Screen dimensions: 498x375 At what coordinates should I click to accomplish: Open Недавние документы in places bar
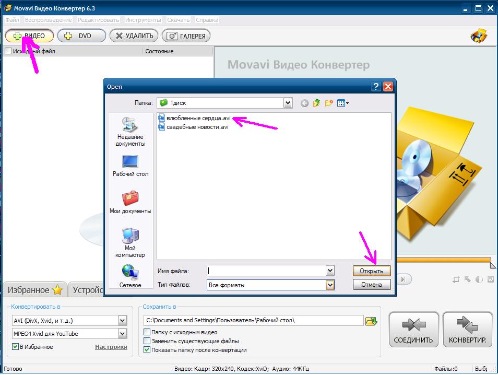click(x=130, y=132)
